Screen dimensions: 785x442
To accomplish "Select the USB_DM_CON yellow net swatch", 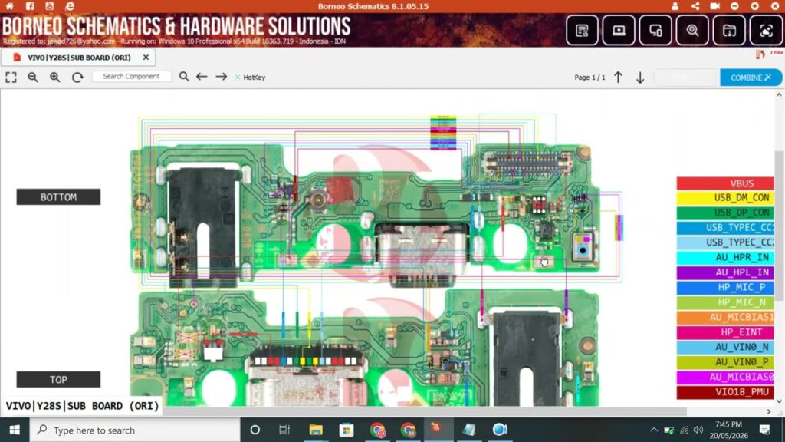I will tap(725, 197).
